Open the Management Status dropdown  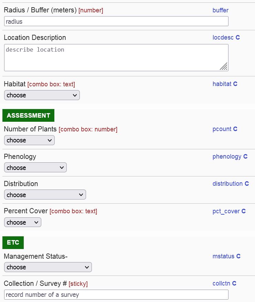48,267
